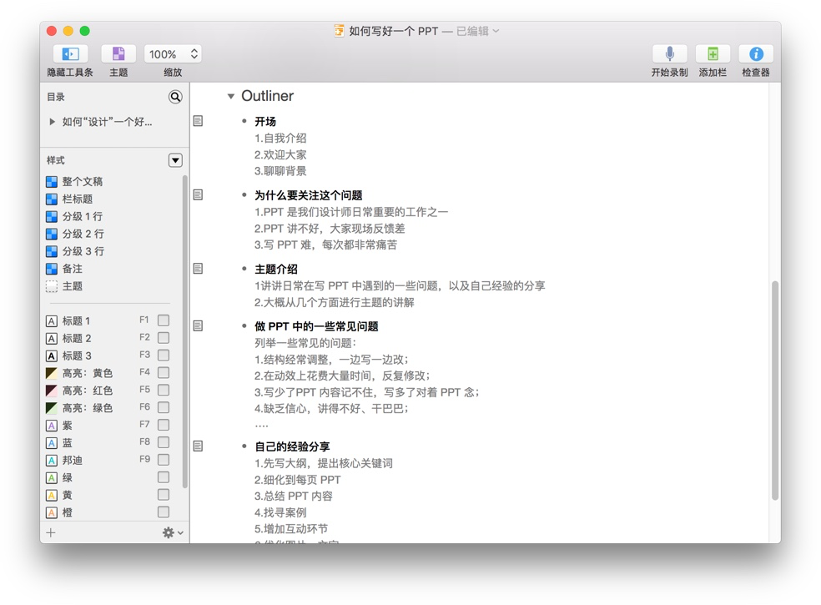Click the document icon in title bar
Screen dimensions: 821x605
click(x=340, y=31)
